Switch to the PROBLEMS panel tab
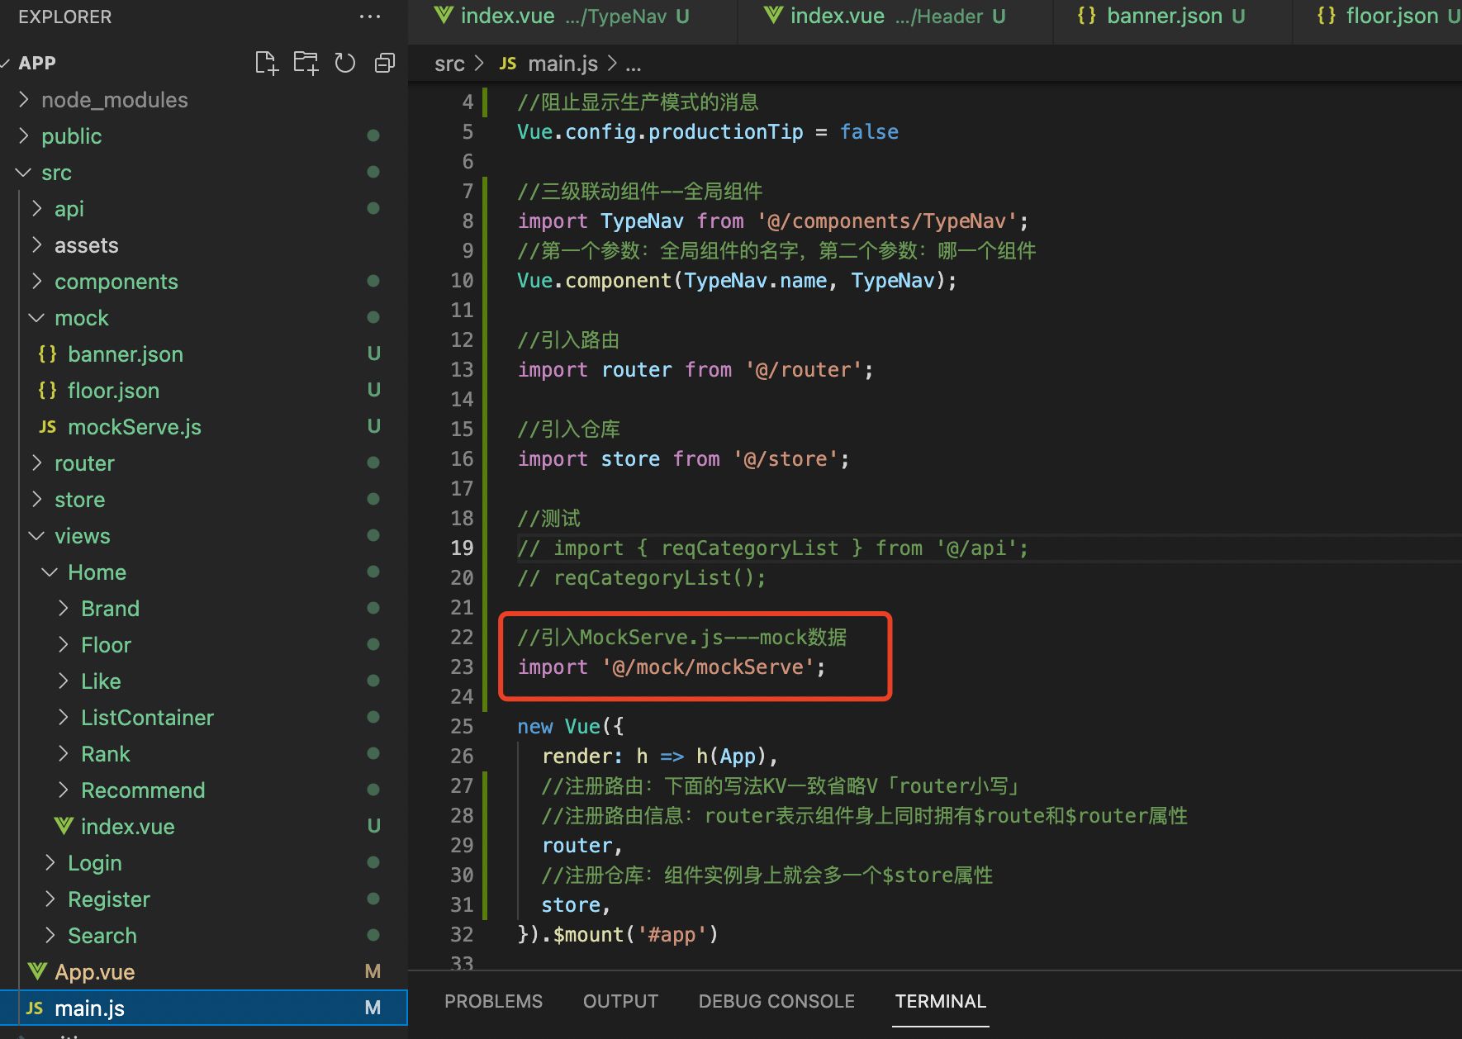Screen dimensions: 1462x1039 (493, 1001)
